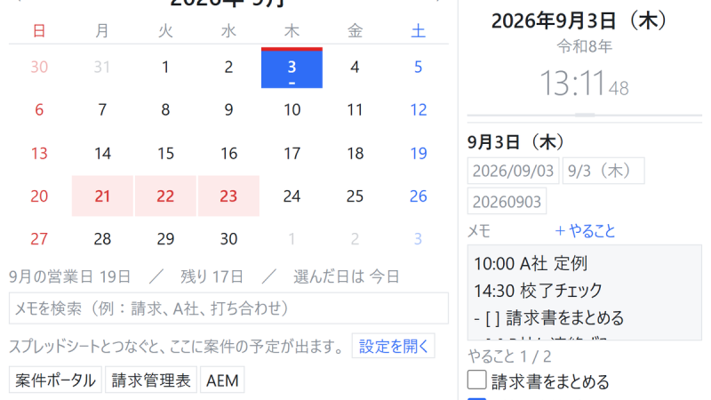The width and height of the screenshot is (711, 400).
Task: Select greyed August 31 cell
Action: 102,68
